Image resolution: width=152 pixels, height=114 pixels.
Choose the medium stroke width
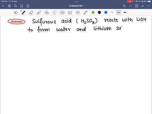[118, 12]
